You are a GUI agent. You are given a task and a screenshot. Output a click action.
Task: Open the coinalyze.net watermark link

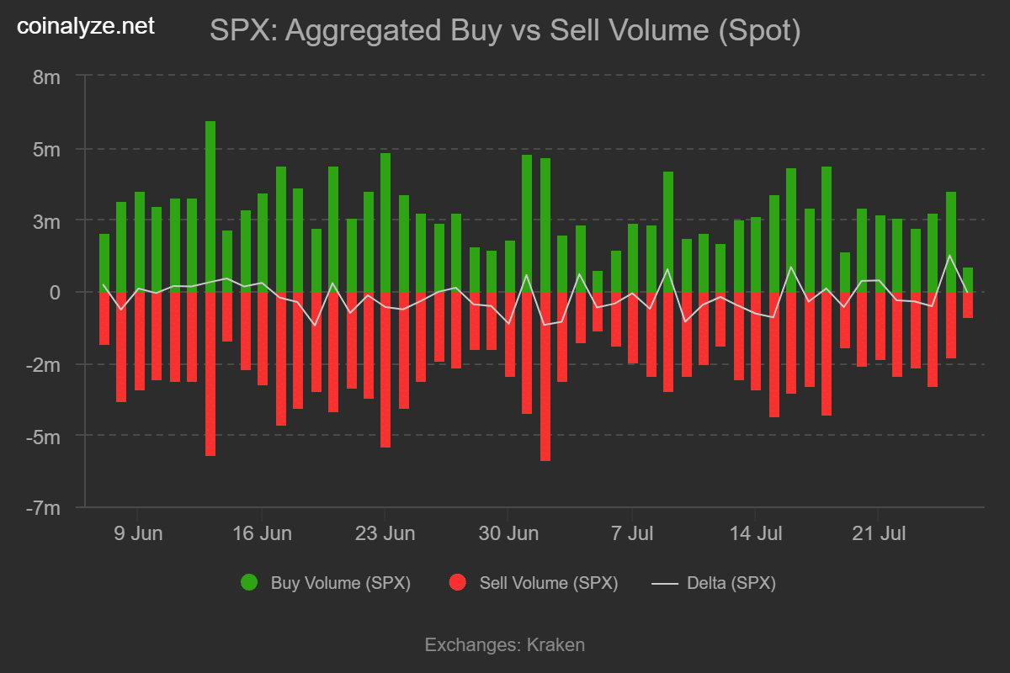point(87,26)
